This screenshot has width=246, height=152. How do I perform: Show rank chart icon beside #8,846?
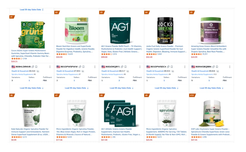point(218,71)
